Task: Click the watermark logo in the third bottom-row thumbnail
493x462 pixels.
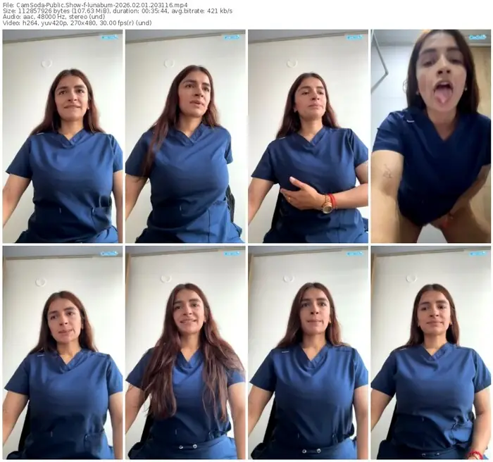Action: click(x=354, y=253)
